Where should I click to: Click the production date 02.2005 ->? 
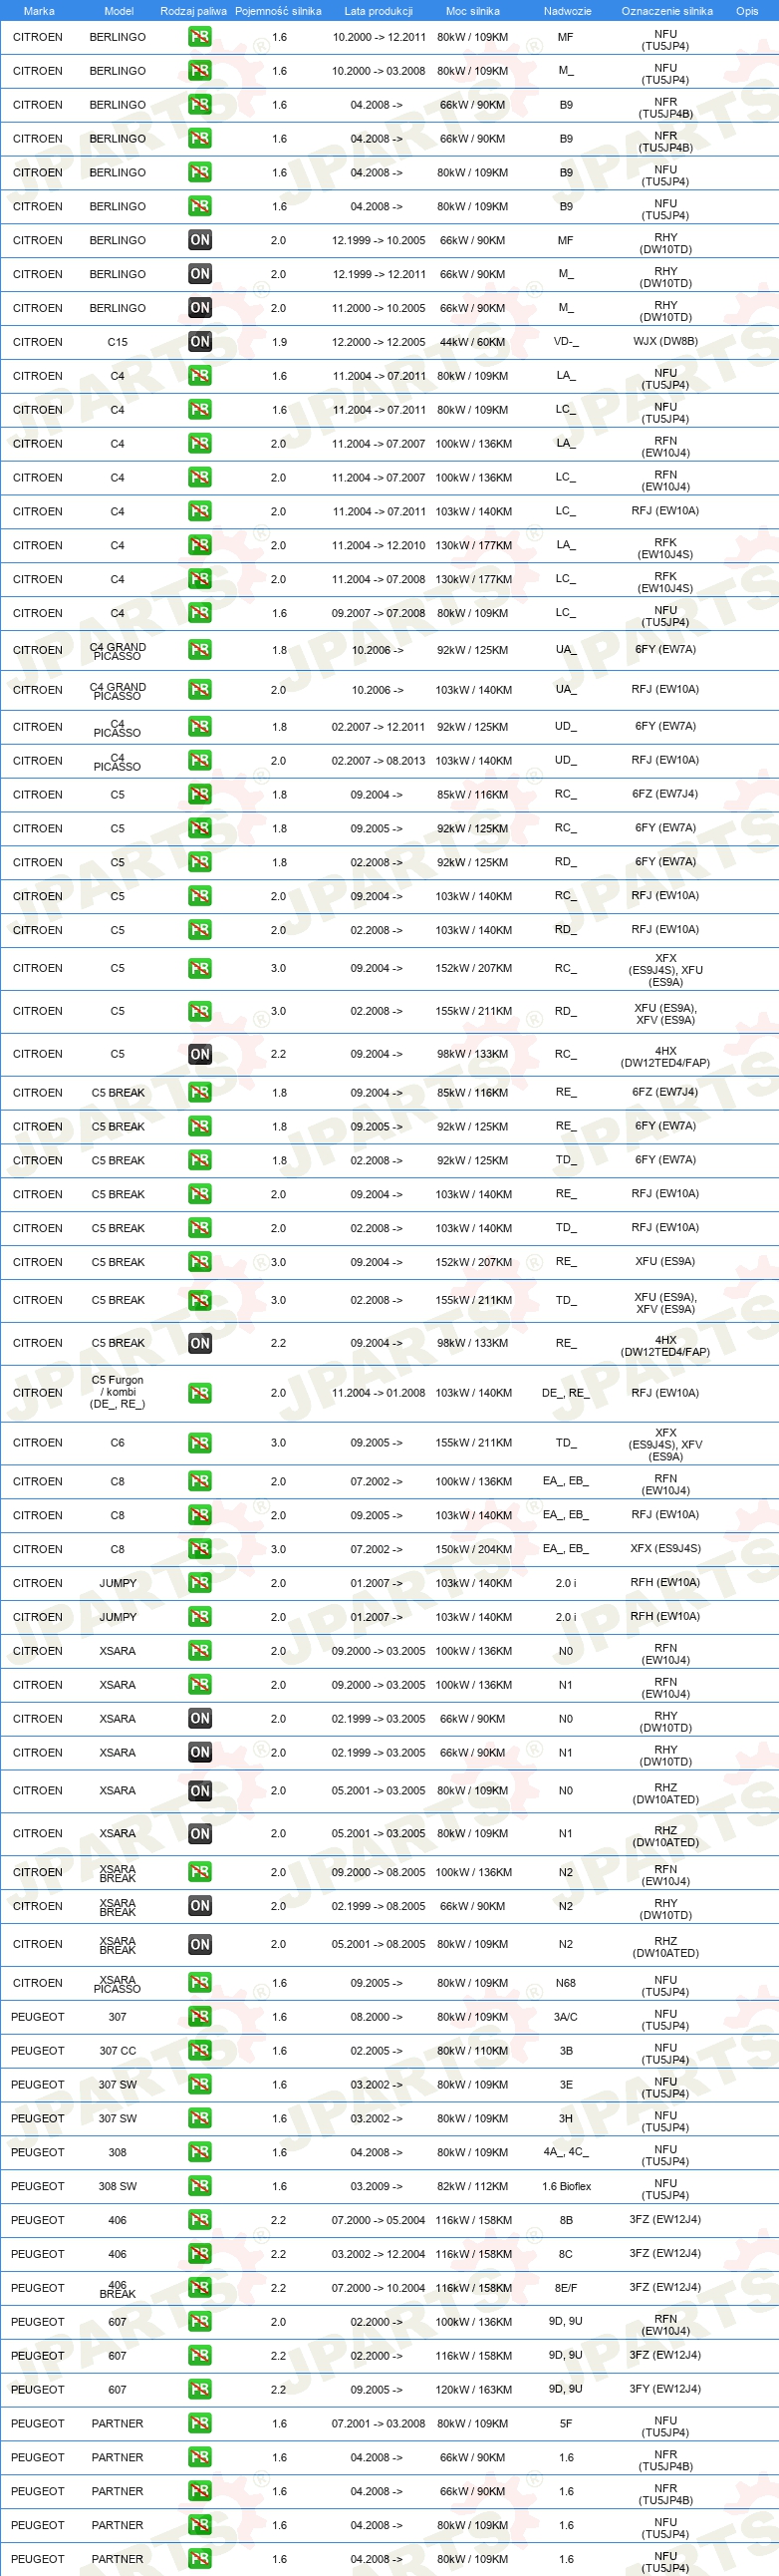377,2051
